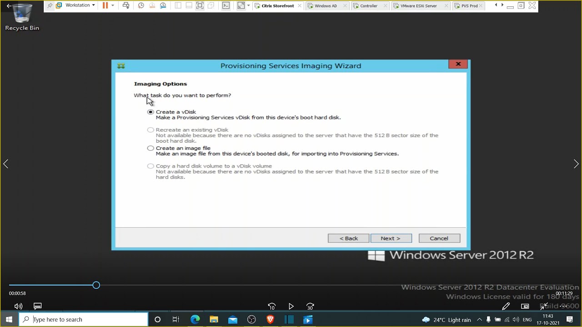Skip back 10 seconds

272,307
